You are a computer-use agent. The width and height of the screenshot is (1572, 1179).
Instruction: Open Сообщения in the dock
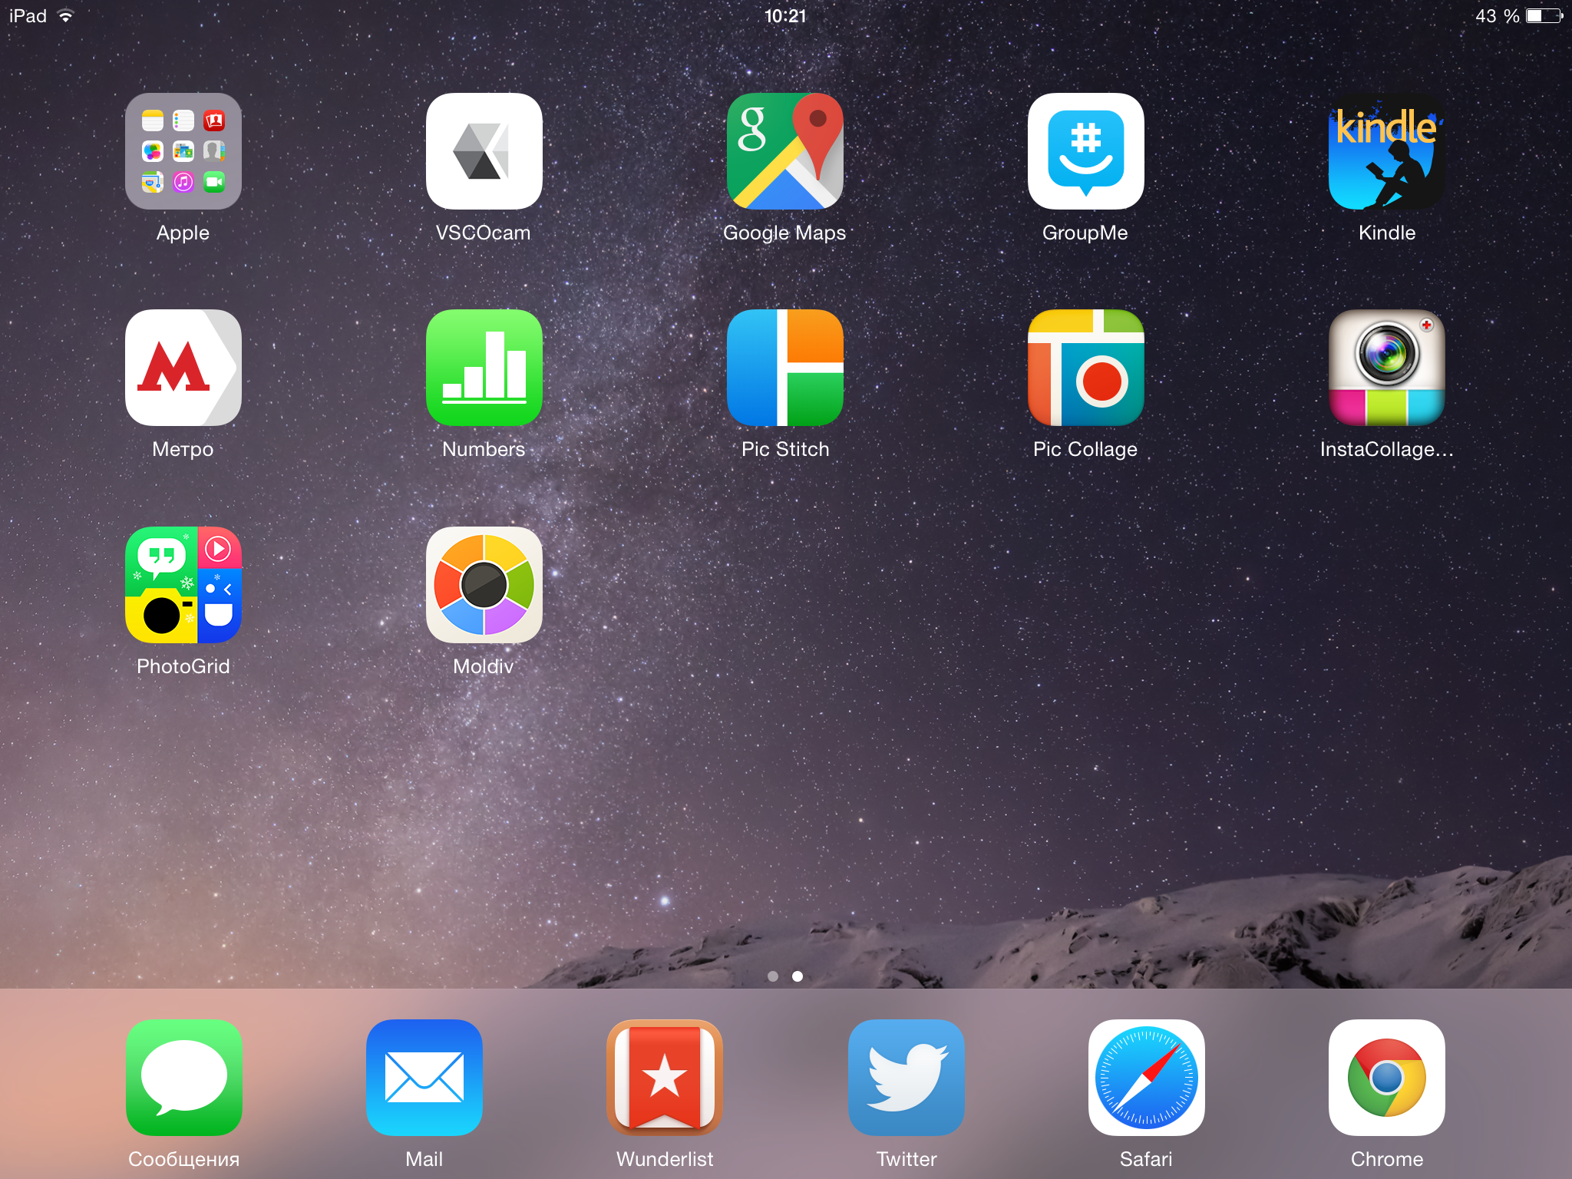pyautogui.click(x=184, y=1078)
